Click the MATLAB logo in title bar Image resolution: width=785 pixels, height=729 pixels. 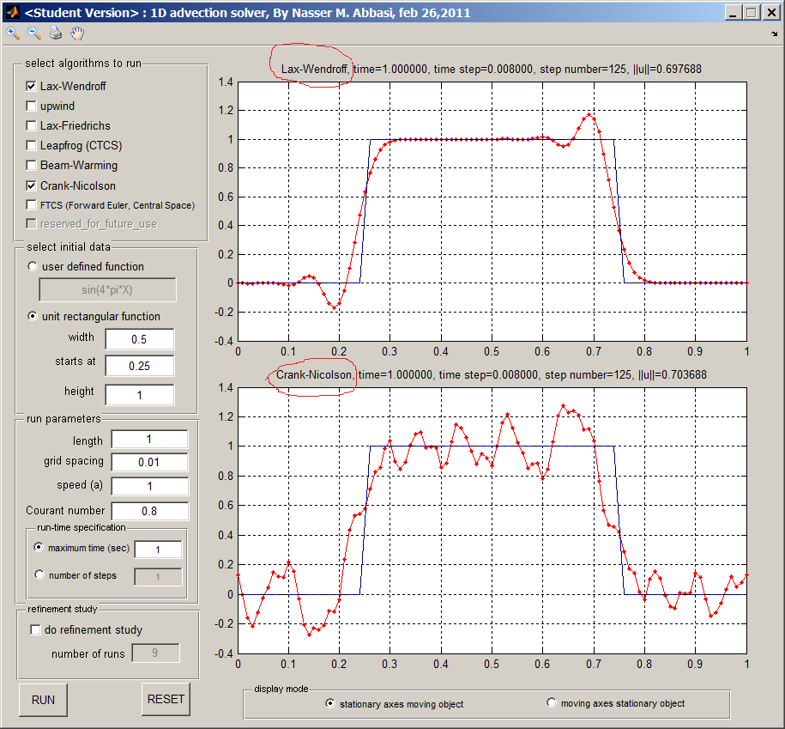click(12, 13)
